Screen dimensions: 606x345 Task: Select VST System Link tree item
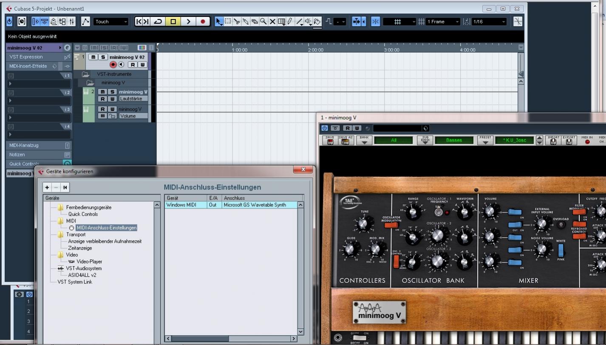(x=75, y=282)
